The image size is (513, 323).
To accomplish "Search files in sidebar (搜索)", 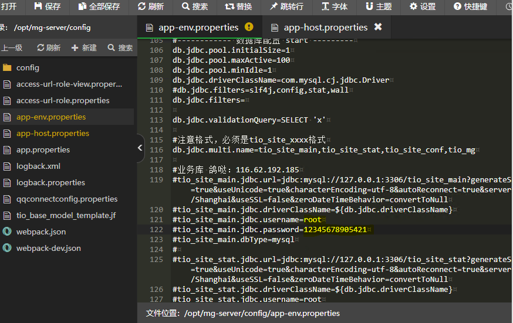I will click(120, 47).
